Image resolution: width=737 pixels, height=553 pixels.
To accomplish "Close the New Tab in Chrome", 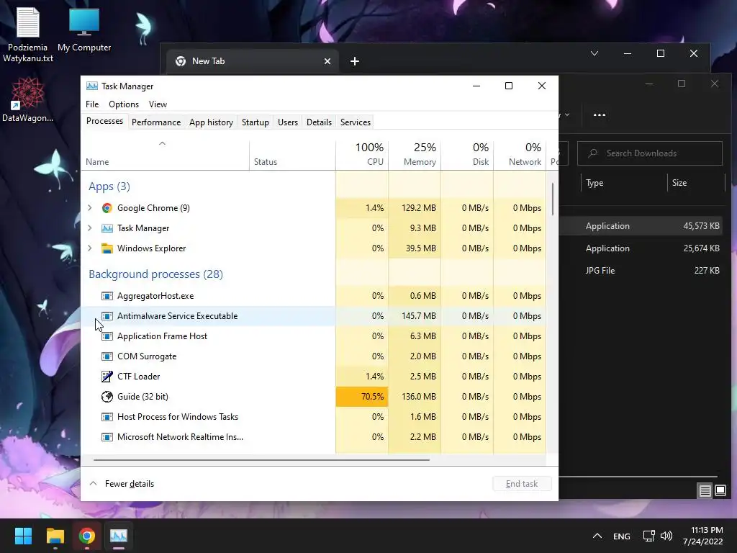I will (327, 61).
